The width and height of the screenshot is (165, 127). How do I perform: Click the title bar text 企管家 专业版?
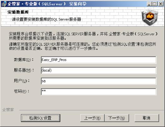tap(22, 4)
